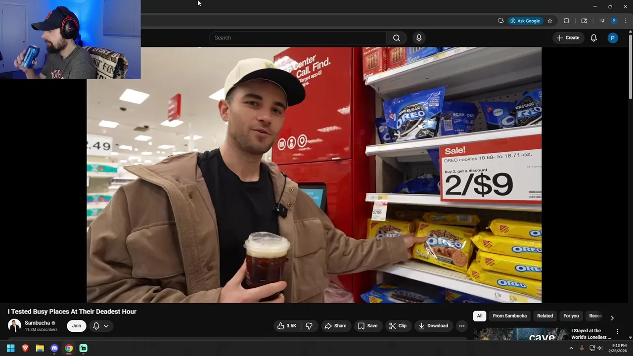
Task: Open I Stayed at the World's Loneliest title
Action: coord(591,334)
